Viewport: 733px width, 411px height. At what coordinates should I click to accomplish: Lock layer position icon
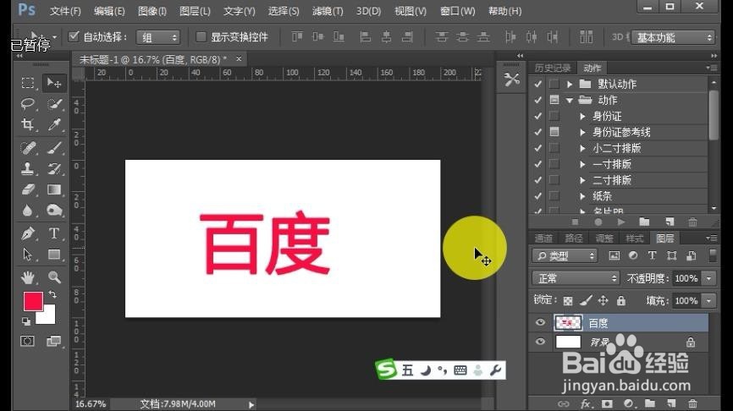(603, 301)
